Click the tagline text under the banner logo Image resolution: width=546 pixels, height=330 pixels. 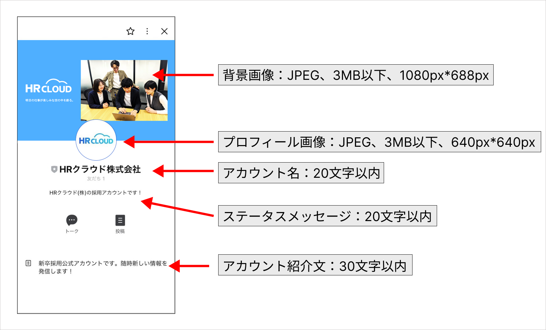click(49, 101)
